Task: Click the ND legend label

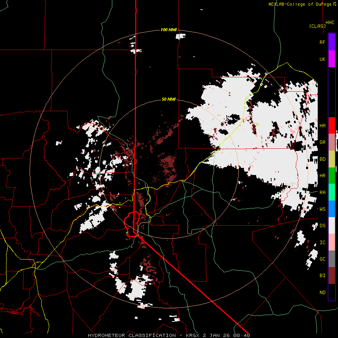Action: point(323,293)
